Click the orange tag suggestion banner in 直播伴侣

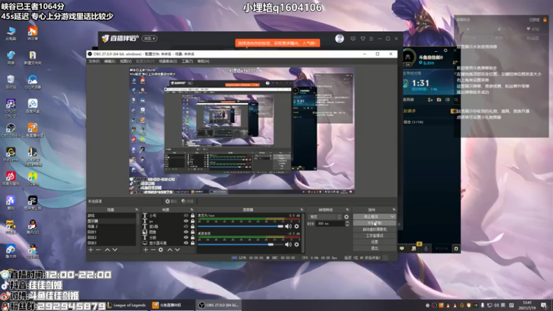pos(278,43)
